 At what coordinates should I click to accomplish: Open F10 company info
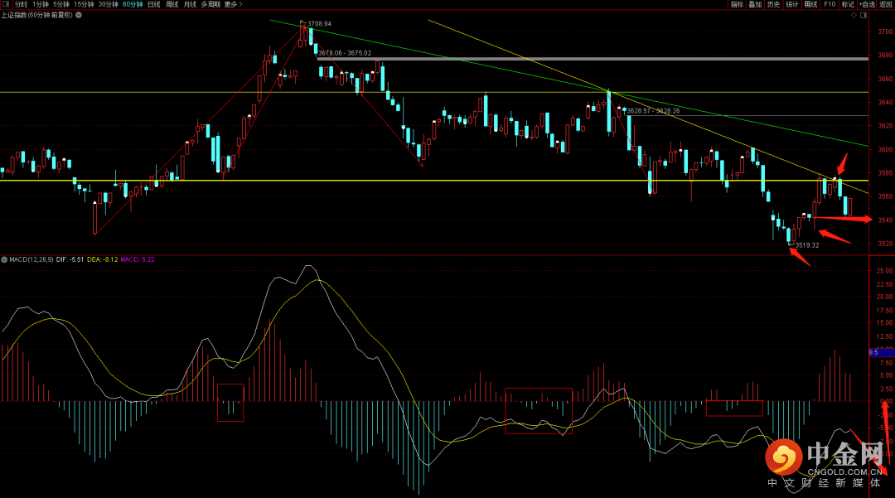(x=830, y=4)
